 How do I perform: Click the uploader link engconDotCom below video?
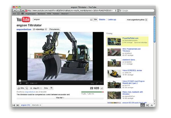pos(30,92)
